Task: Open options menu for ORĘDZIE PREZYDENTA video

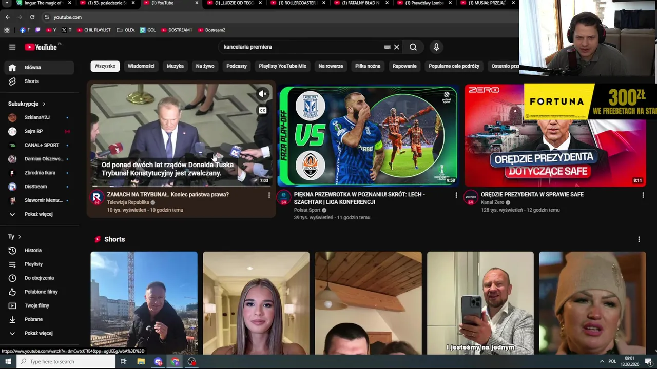Action: point(643,195)
